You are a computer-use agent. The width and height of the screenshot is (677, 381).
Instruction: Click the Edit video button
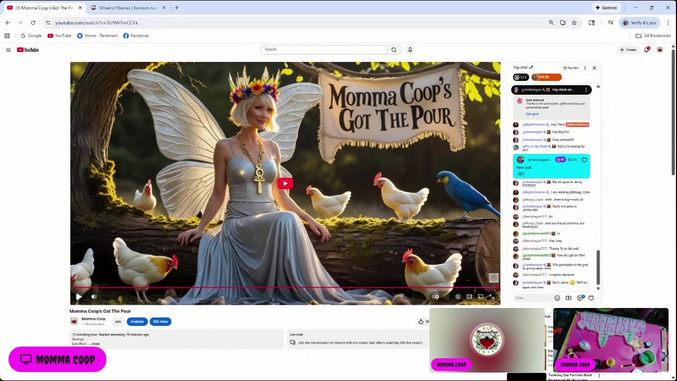point(160,322)
